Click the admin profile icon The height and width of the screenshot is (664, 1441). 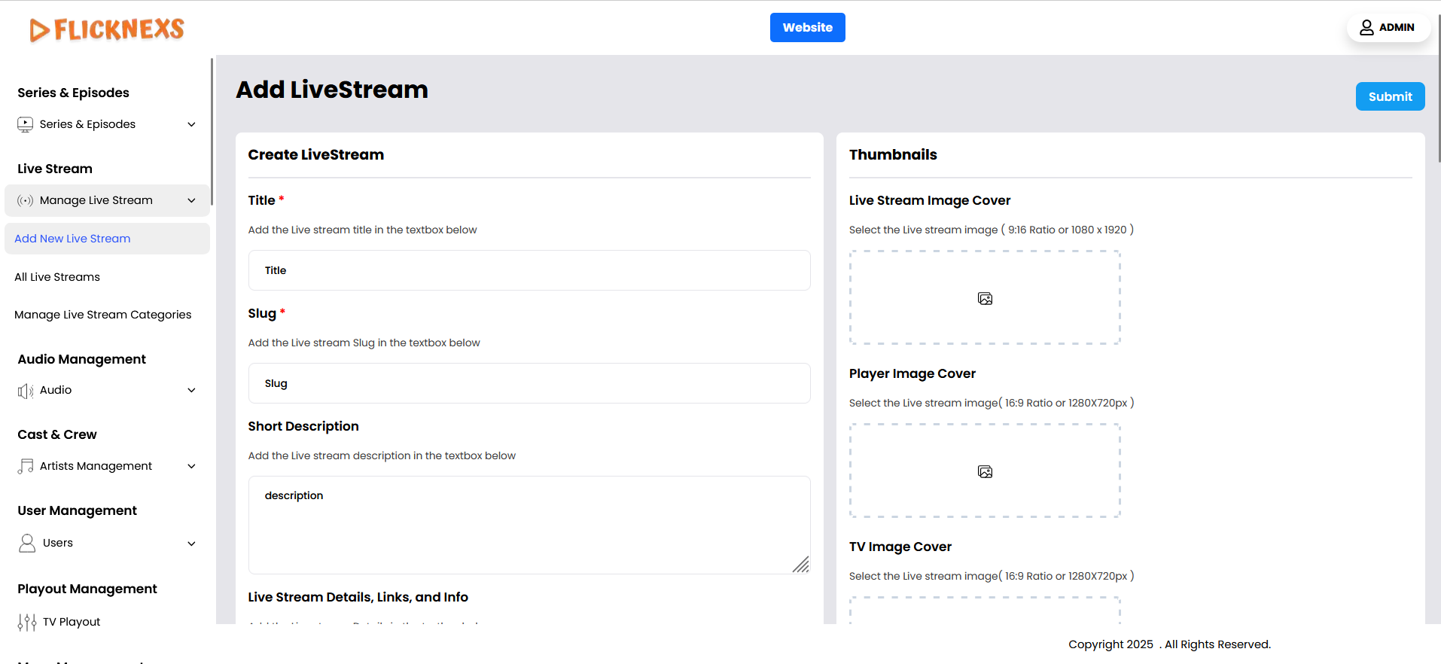coord(1366,28)
